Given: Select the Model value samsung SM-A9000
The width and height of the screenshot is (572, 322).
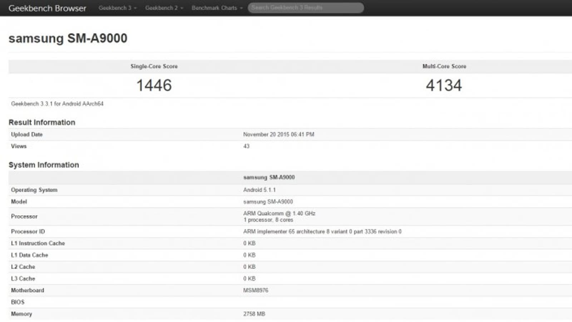Looking at the screenshot, I should (x=268, y=202).
